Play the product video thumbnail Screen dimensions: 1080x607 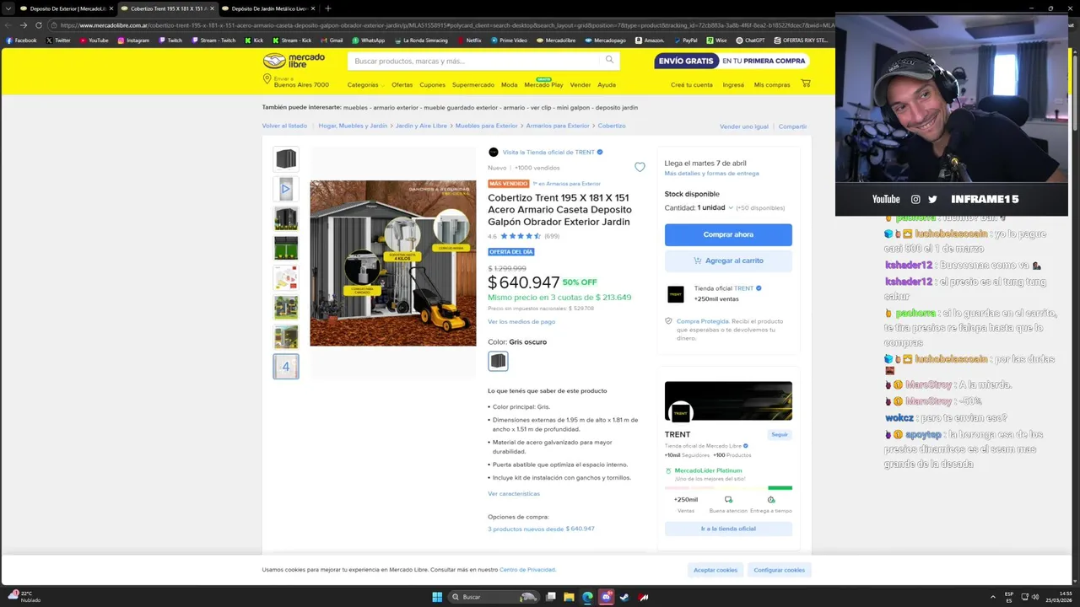(286, 189)
